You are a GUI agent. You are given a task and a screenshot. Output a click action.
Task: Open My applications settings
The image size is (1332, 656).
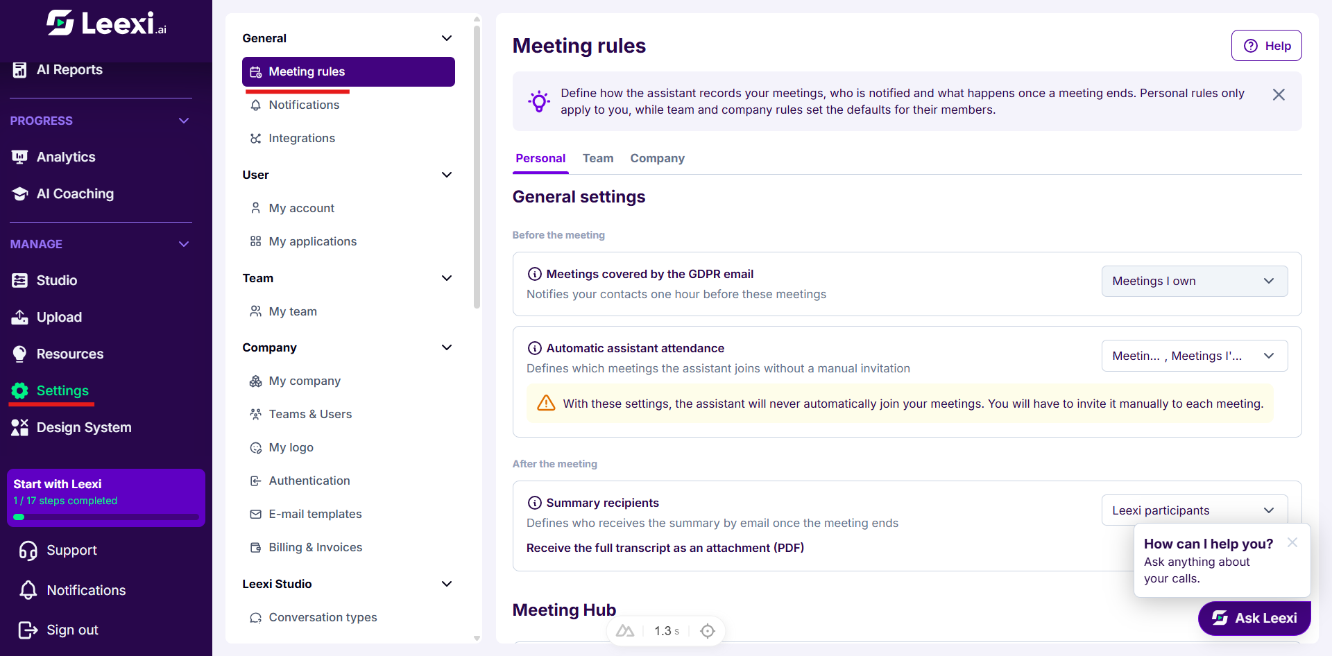point(348,242)
